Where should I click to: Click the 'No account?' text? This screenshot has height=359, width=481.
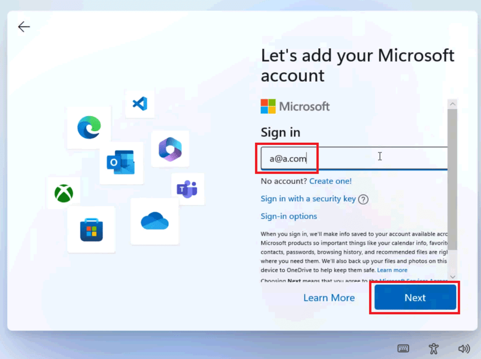click(x=284, y=181)
